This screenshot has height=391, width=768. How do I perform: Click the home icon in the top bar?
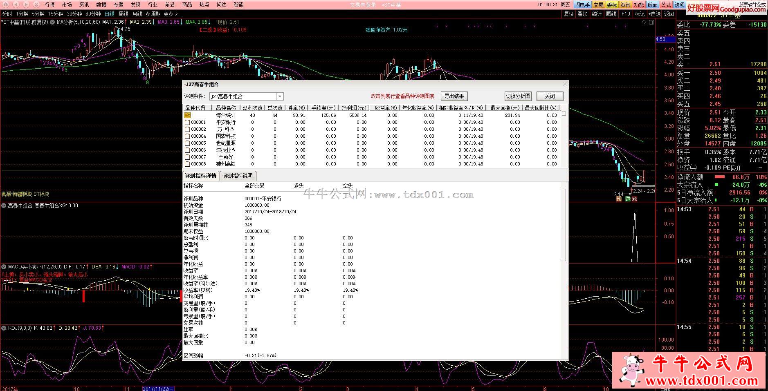pyautogui.click(x=5, y=4)
